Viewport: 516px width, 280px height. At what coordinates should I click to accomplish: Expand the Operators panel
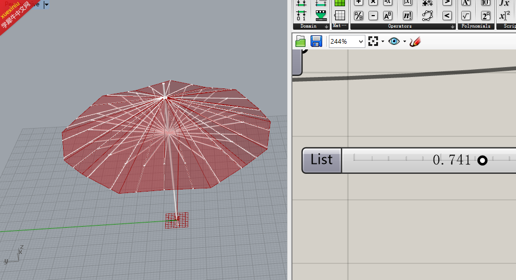pyautogui.click(x=452, y=27)
